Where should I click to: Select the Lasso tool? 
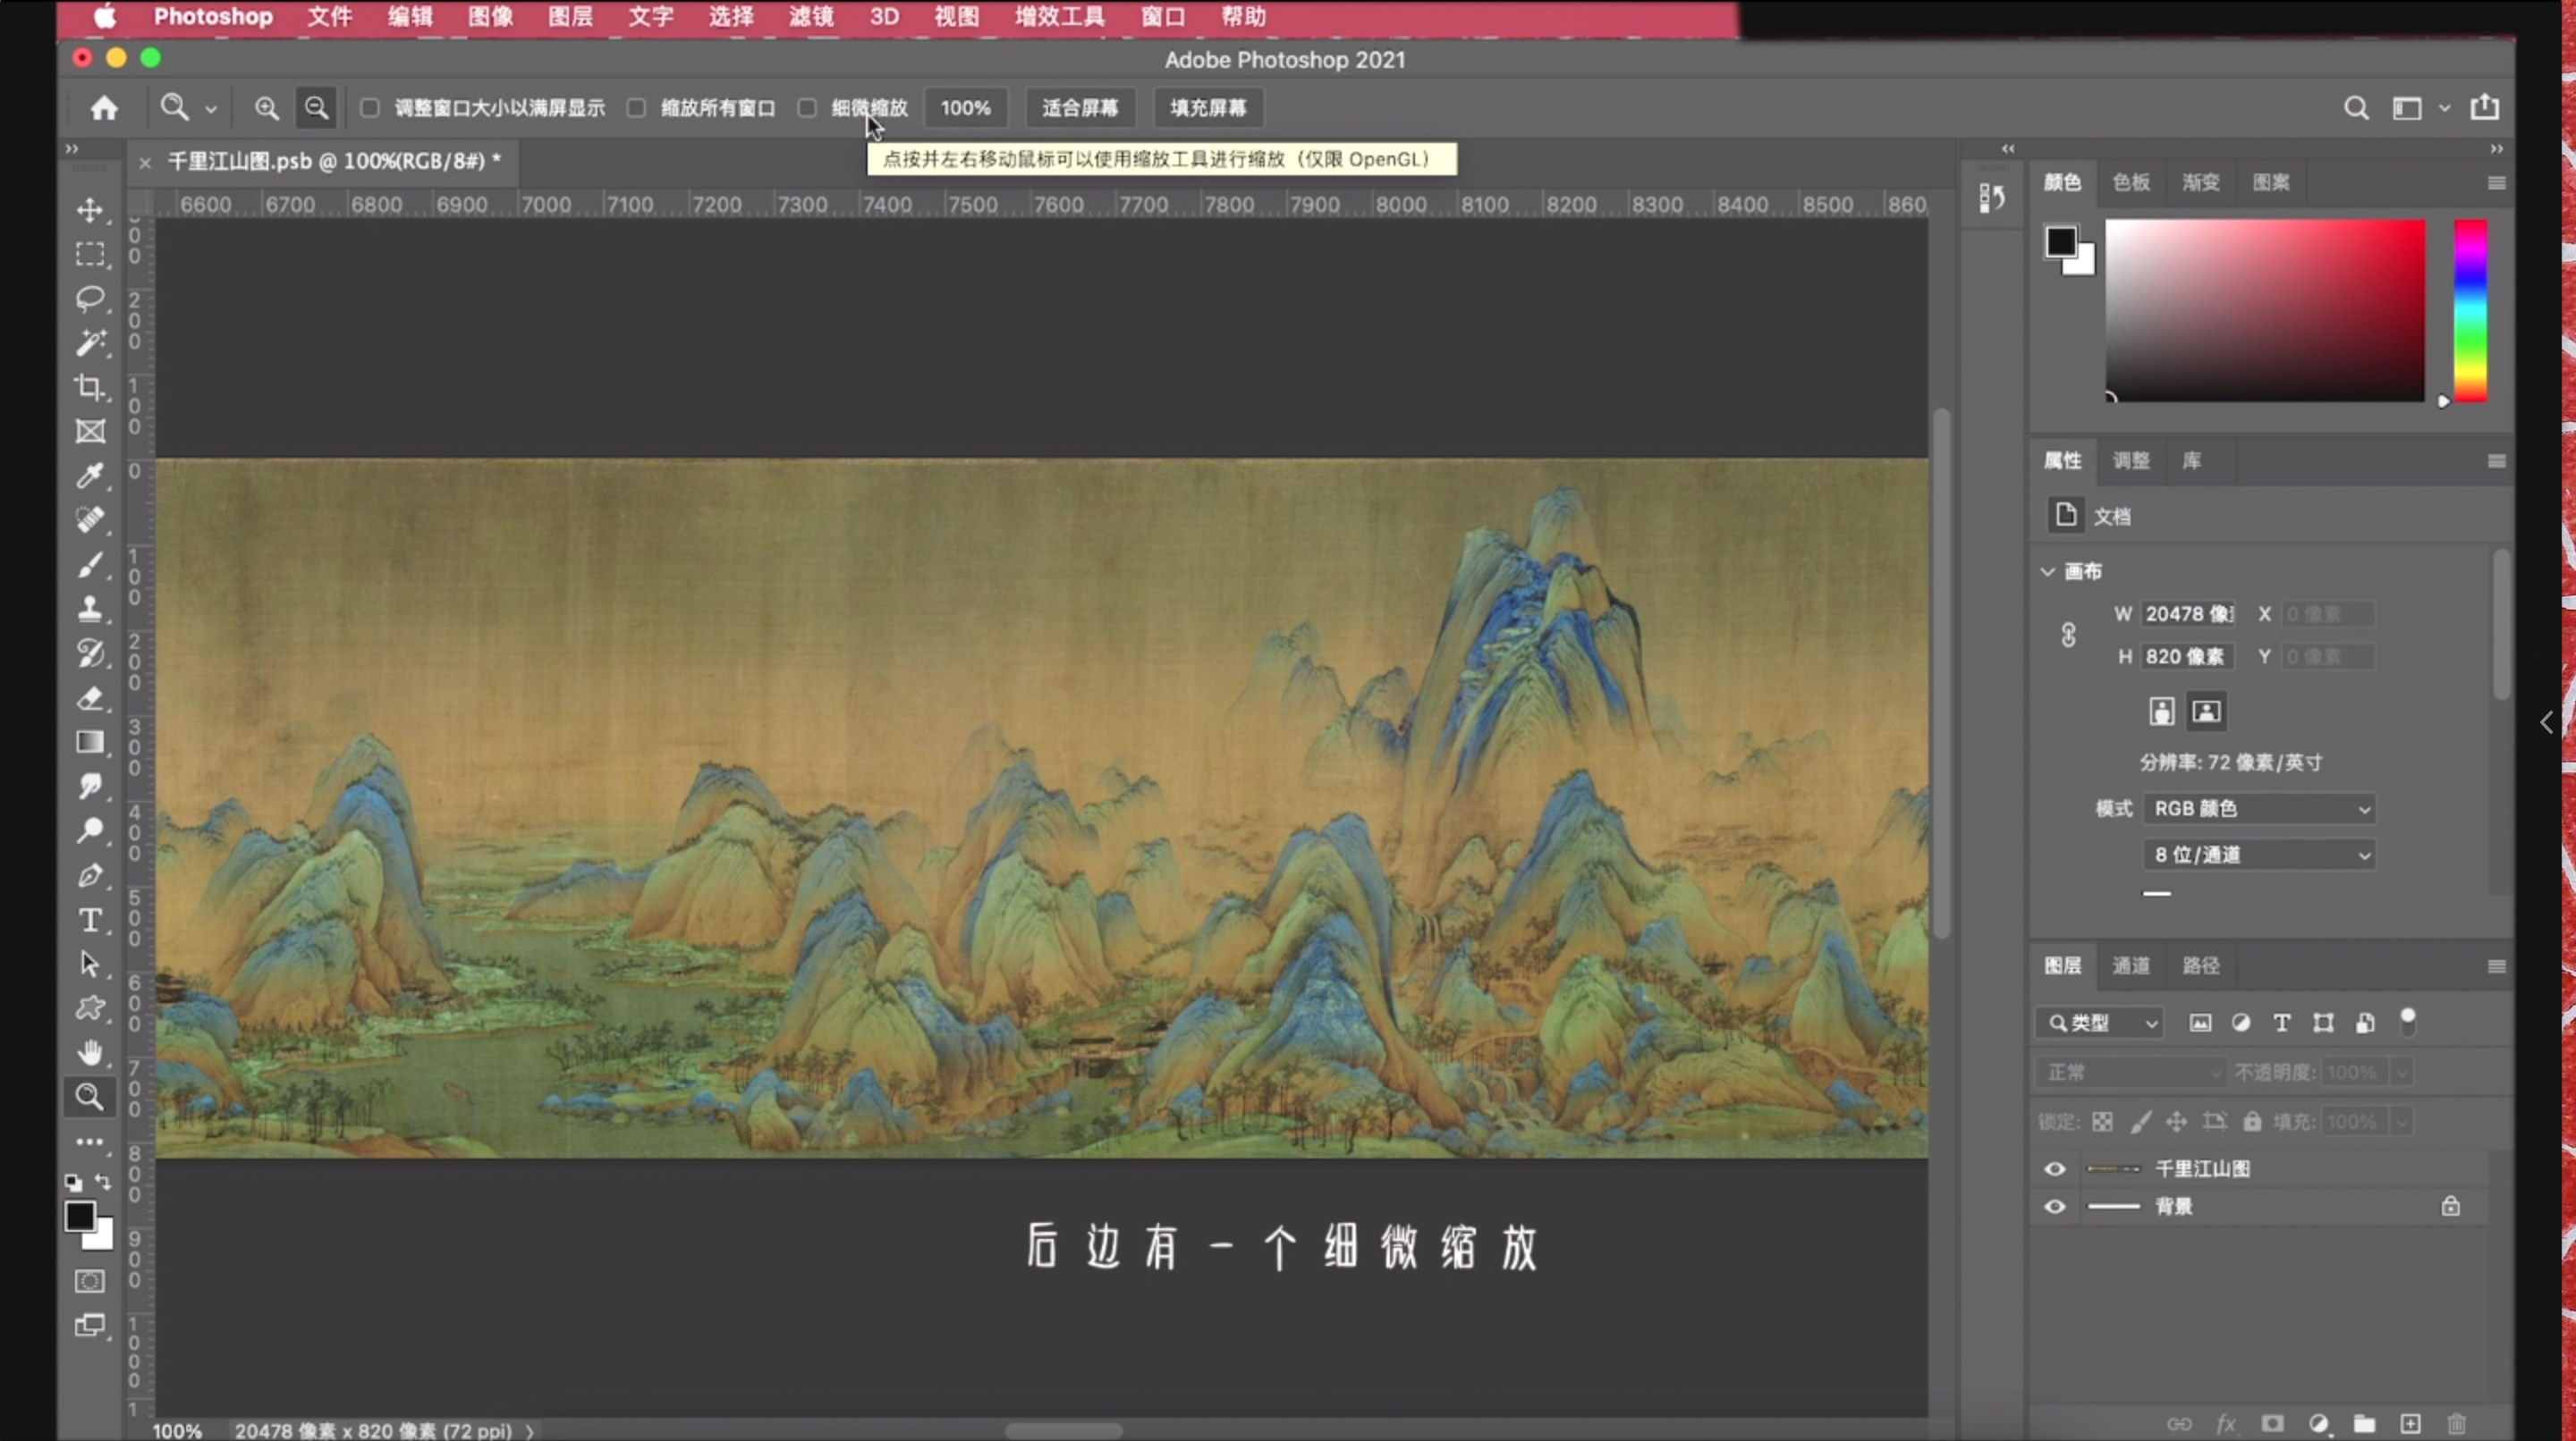pyautogui.click(x=90, y=299)
